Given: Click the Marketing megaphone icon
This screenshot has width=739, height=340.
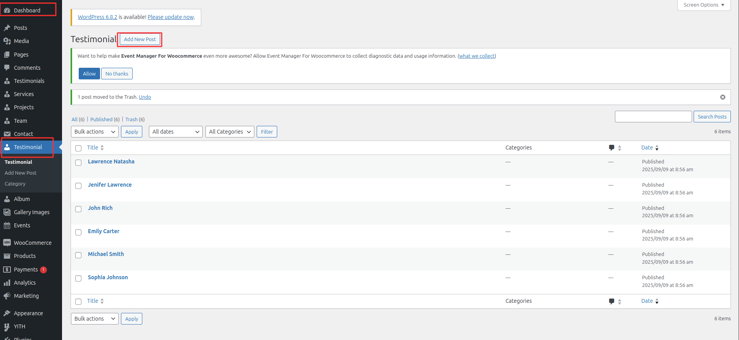Looking at the screenshot, I should coord(7,296).
